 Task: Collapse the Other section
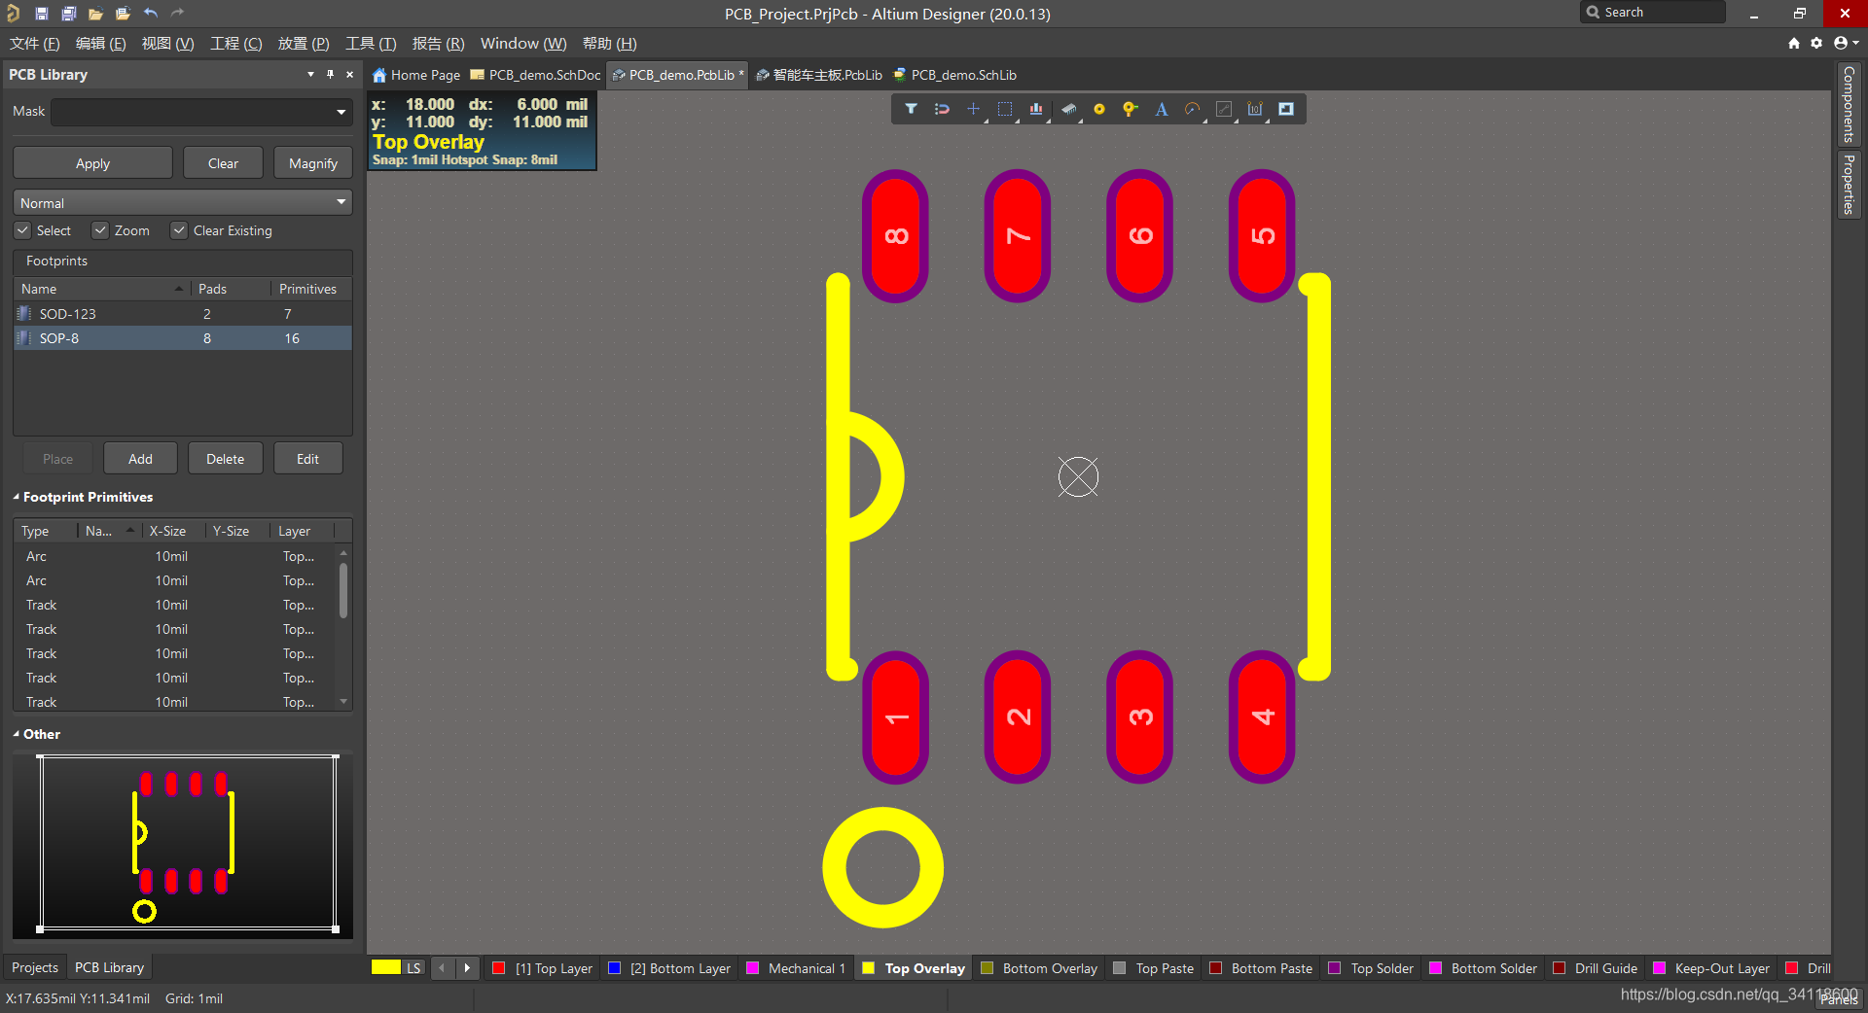point(17,734)
